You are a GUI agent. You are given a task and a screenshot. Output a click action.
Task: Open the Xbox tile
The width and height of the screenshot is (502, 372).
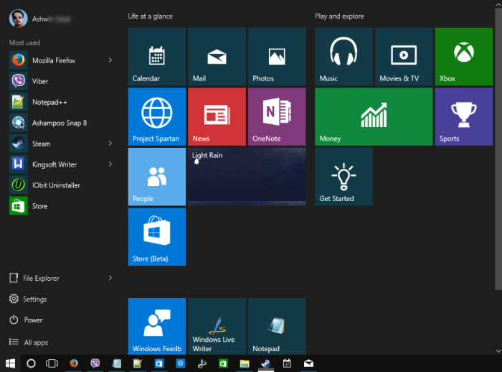tap(464, 57)
